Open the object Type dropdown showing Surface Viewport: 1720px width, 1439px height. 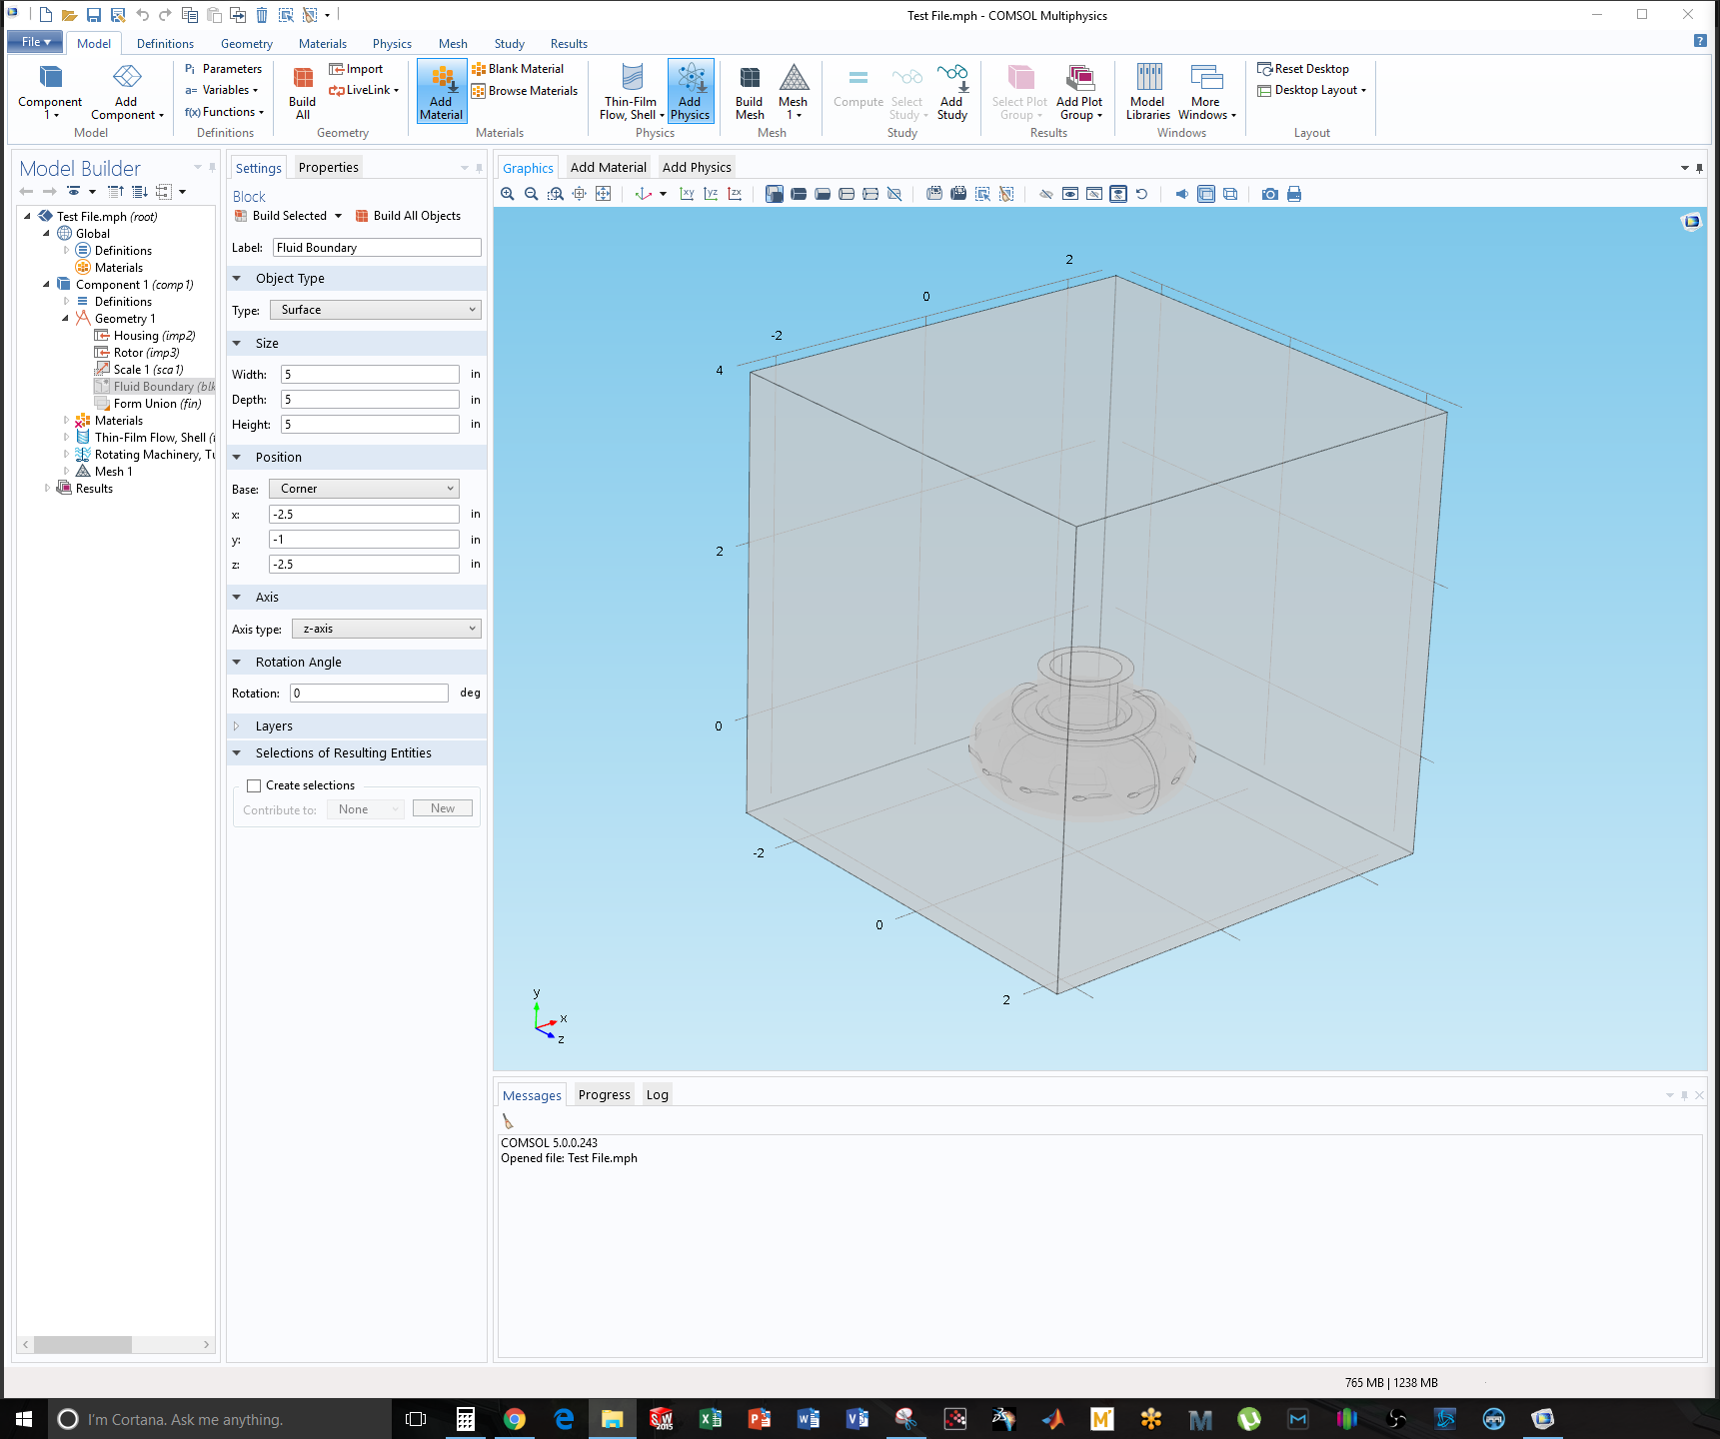pyautogui.click(x=376, y=310)
